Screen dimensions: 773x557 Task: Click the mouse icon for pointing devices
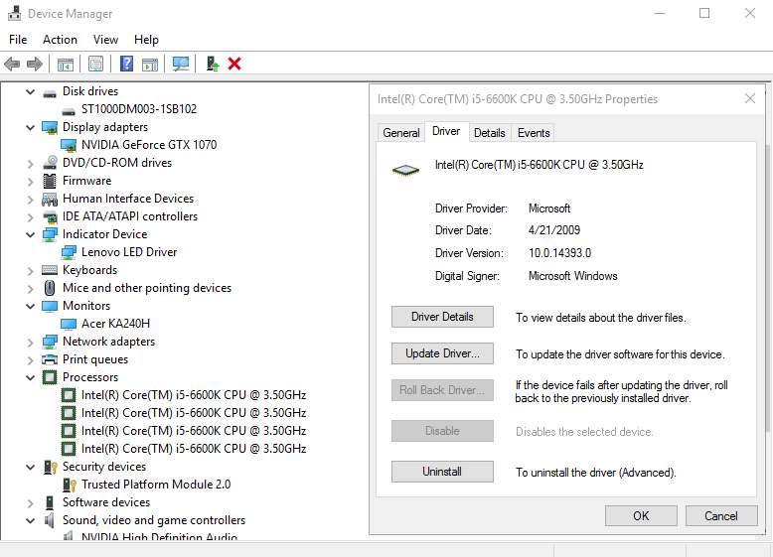[x=50, y=288]
